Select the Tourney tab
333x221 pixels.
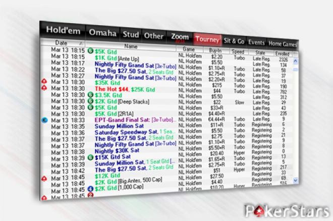click(x=207, y=39)
